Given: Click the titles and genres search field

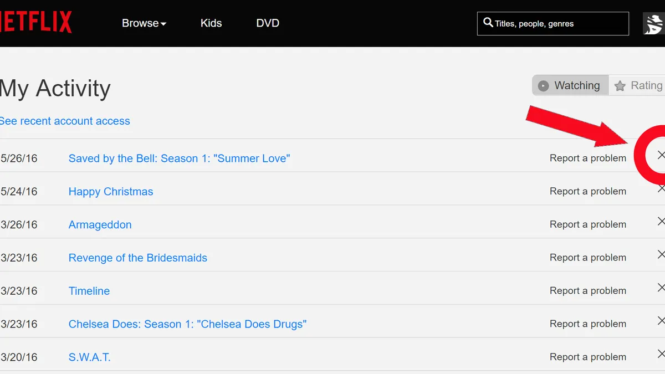Looking at the screenshot, I should coord(553,23).
